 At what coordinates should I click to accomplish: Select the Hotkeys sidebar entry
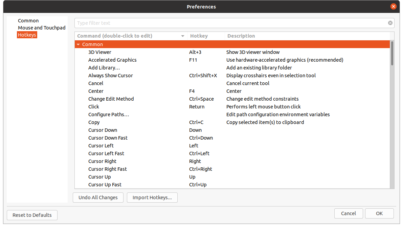coord(27,35)
